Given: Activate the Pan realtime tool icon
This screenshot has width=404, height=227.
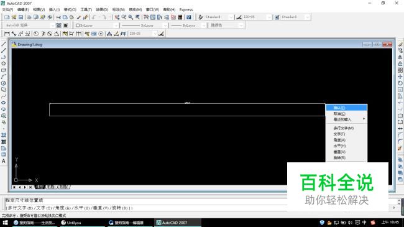Looking at the screenshot, I should (x=117, y=17).
